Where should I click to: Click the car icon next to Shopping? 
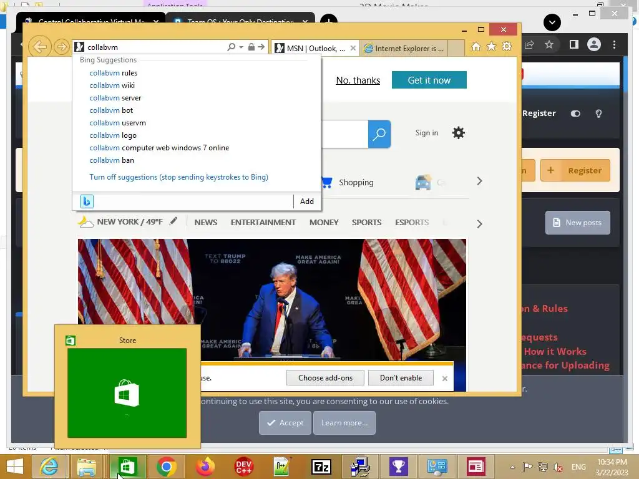(423, 182)
